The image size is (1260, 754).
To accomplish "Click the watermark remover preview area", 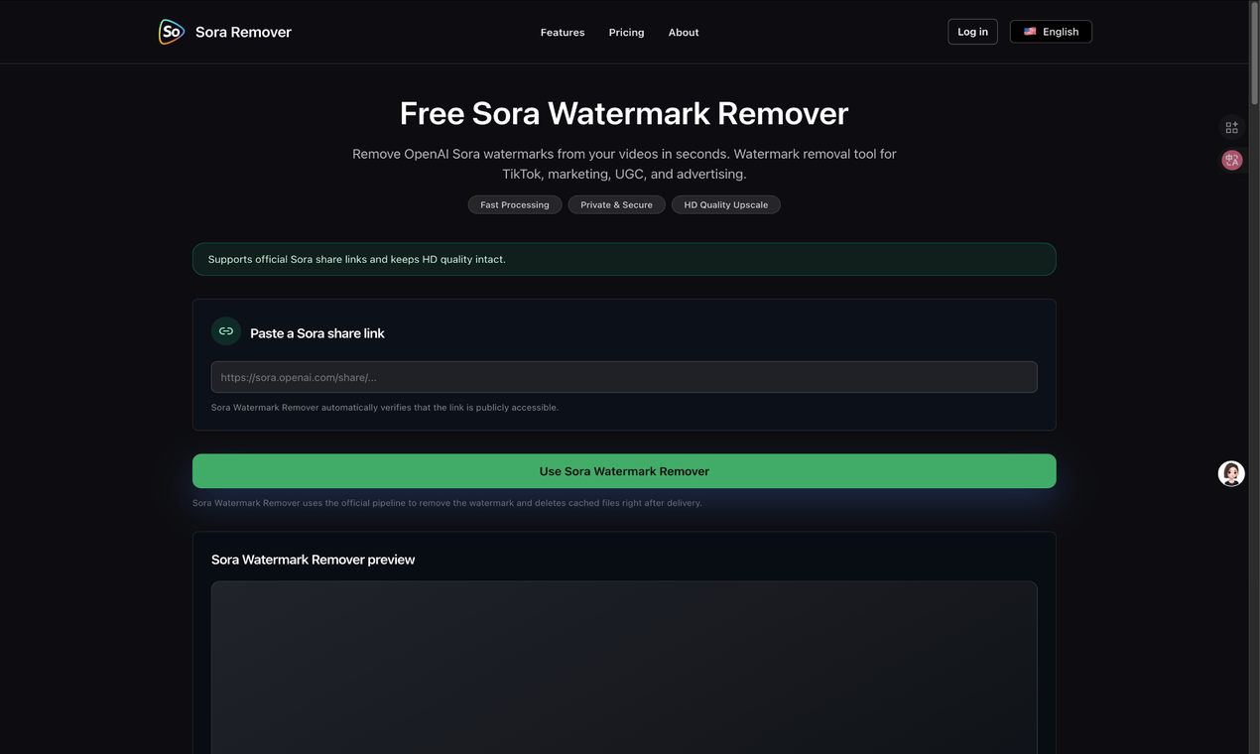I will point(624,665).
